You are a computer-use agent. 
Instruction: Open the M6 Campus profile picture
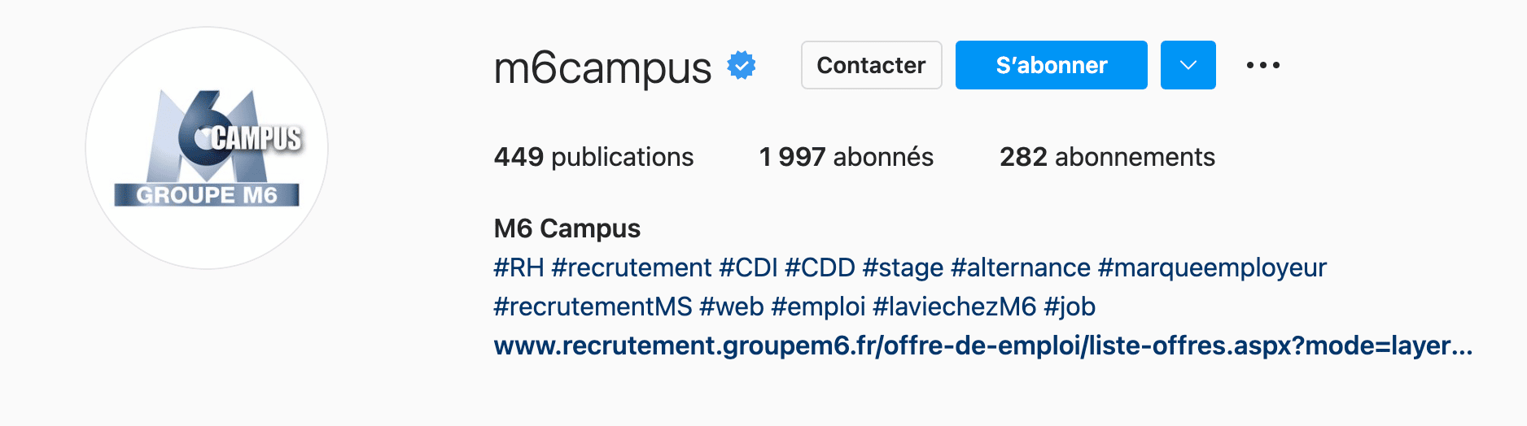(207, 148)
